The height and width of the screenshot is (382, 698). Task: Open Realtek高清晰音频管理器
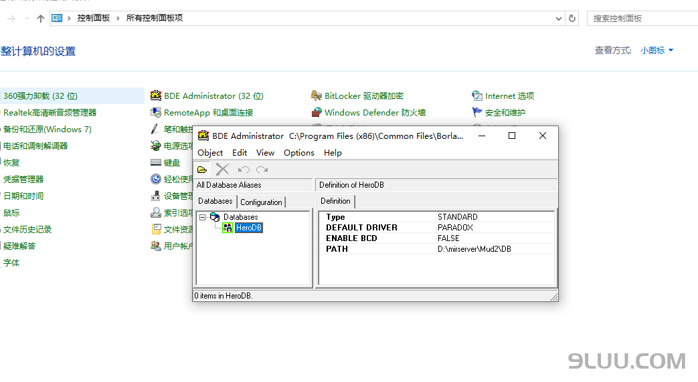[50, 113]
